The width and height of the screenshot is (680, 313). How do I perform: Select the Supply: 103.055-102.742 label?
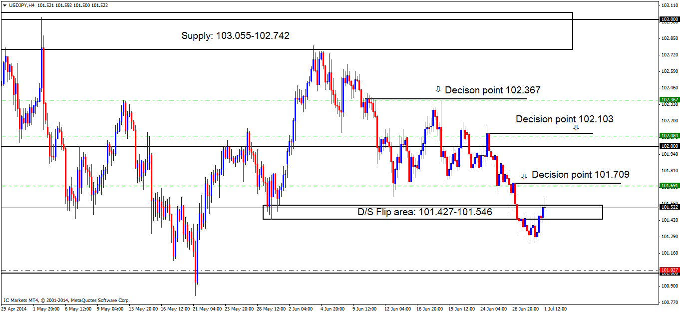pos(235,35)
